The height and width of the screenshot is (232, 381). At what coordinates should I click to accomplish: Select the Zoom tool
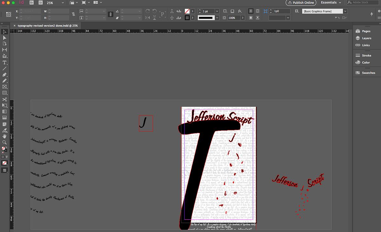click(4, 142)
